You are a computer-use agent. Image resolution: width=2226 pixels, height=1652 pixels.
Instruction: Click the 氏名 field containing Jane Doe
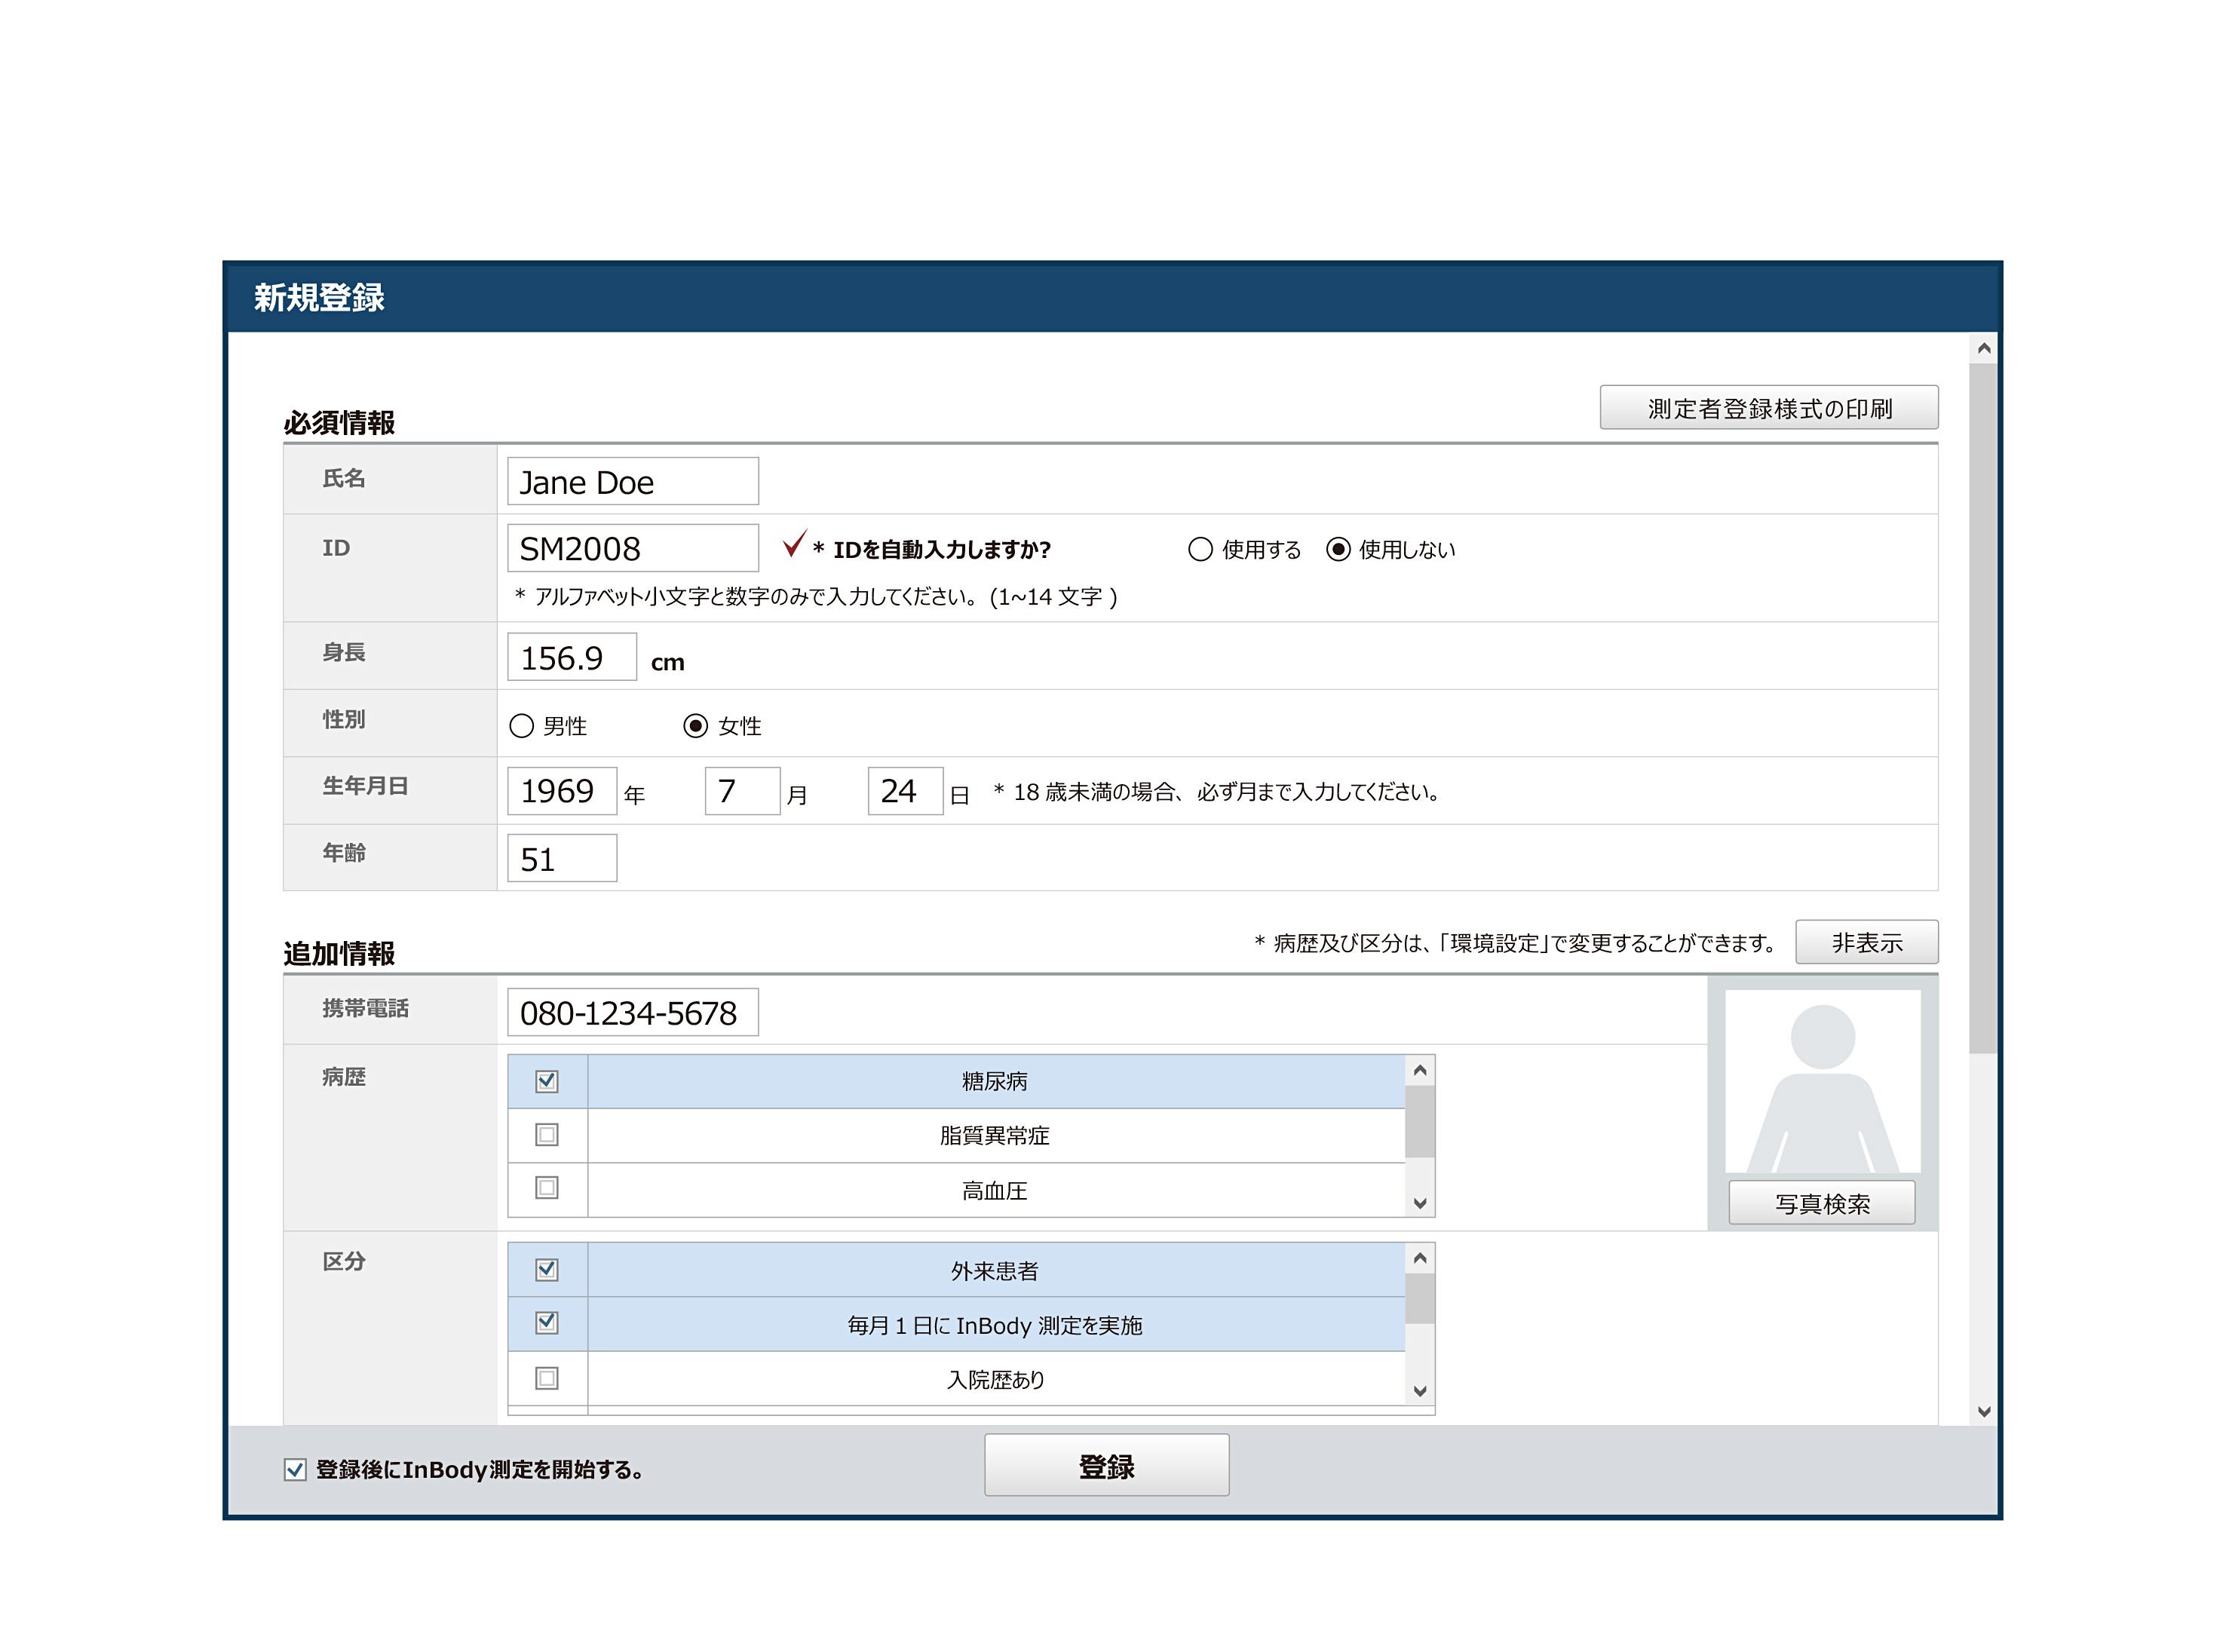632,481
